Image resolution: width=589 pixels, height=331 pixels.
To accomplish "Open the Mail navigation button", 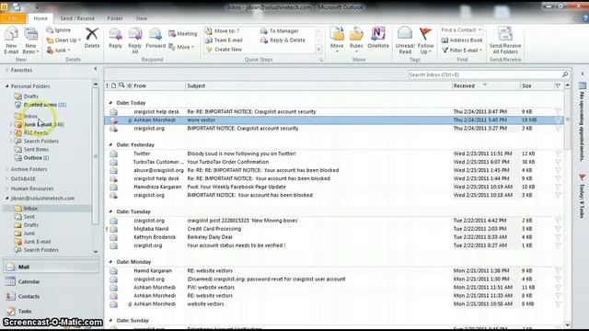I will pos(52,267).
